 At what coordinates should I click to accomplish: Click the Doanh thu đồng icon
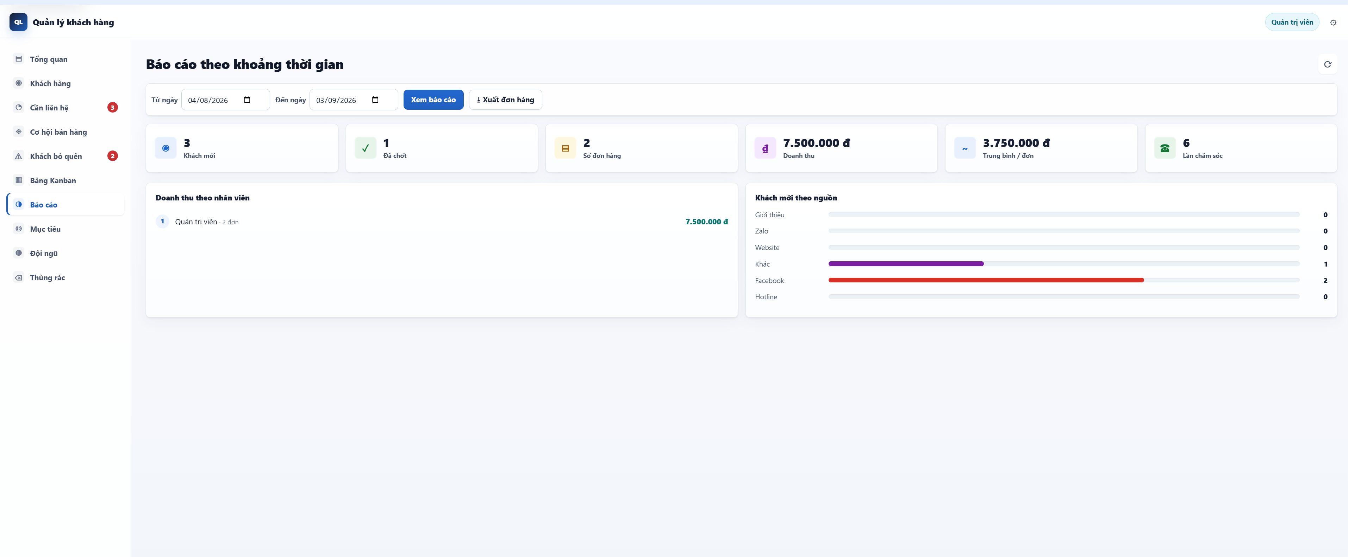coord(765,148)
